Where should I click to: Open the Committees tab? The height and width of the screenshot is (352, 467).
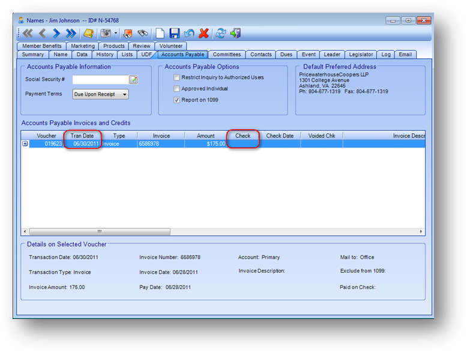227,55
